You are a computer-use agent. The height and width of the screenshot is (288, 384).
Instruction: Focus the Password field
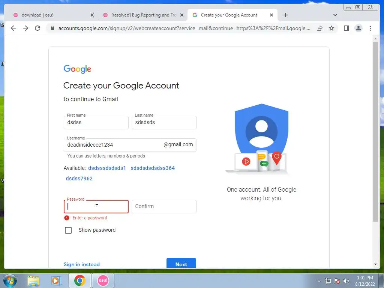(96, 207)
